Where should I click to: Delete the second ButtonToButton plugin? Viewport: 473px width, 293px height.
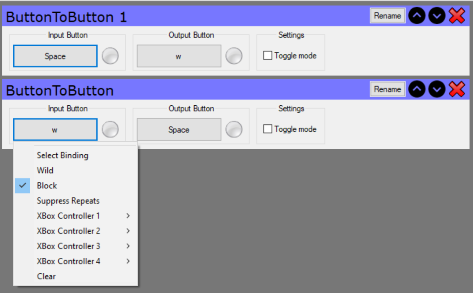point(456,89)
